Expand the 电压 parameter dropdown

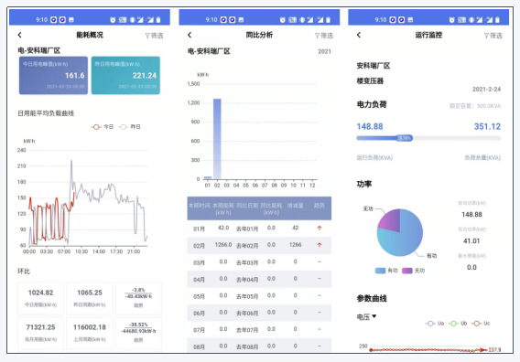[x=366, y=317]
